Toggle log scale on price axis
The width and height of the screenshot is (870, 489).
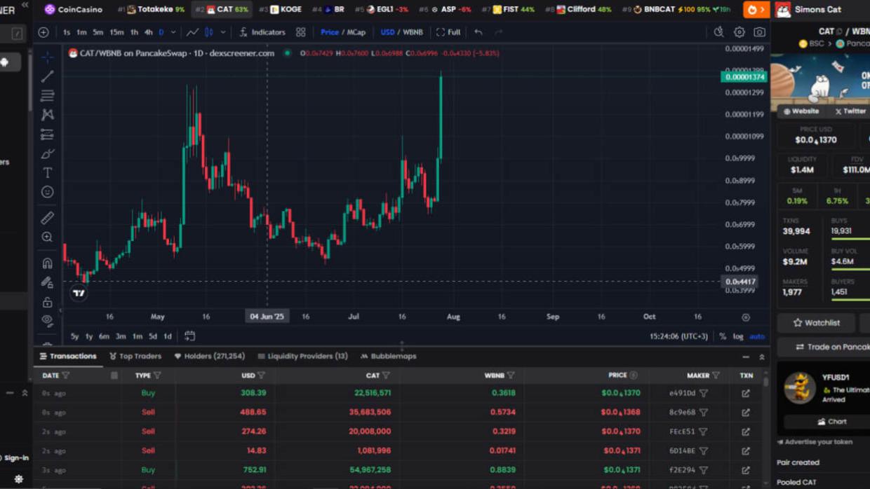tap(738, 336)
